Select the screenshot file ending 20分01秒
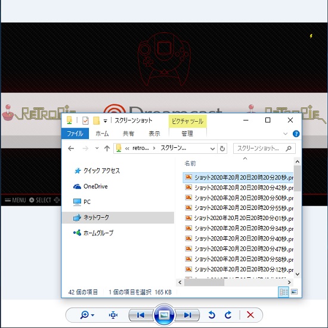 tap(239, 218)
